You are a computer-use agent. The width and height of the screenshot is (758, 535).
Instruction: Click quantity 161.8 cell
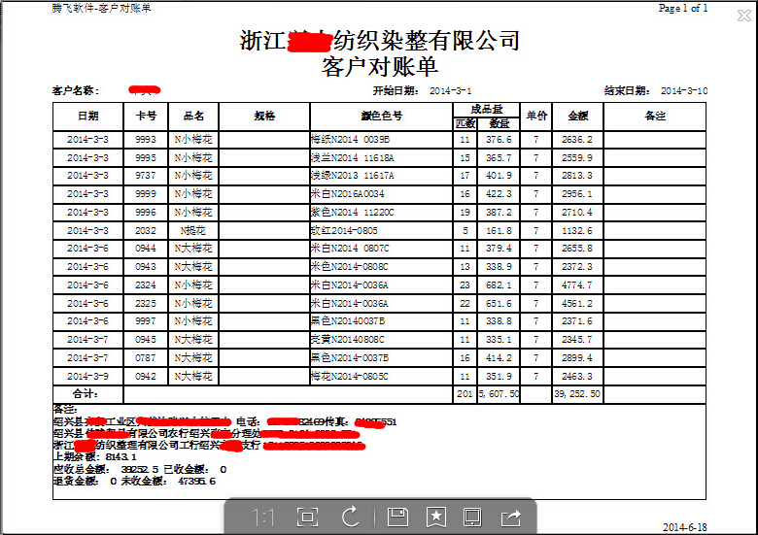pos(499,231)
